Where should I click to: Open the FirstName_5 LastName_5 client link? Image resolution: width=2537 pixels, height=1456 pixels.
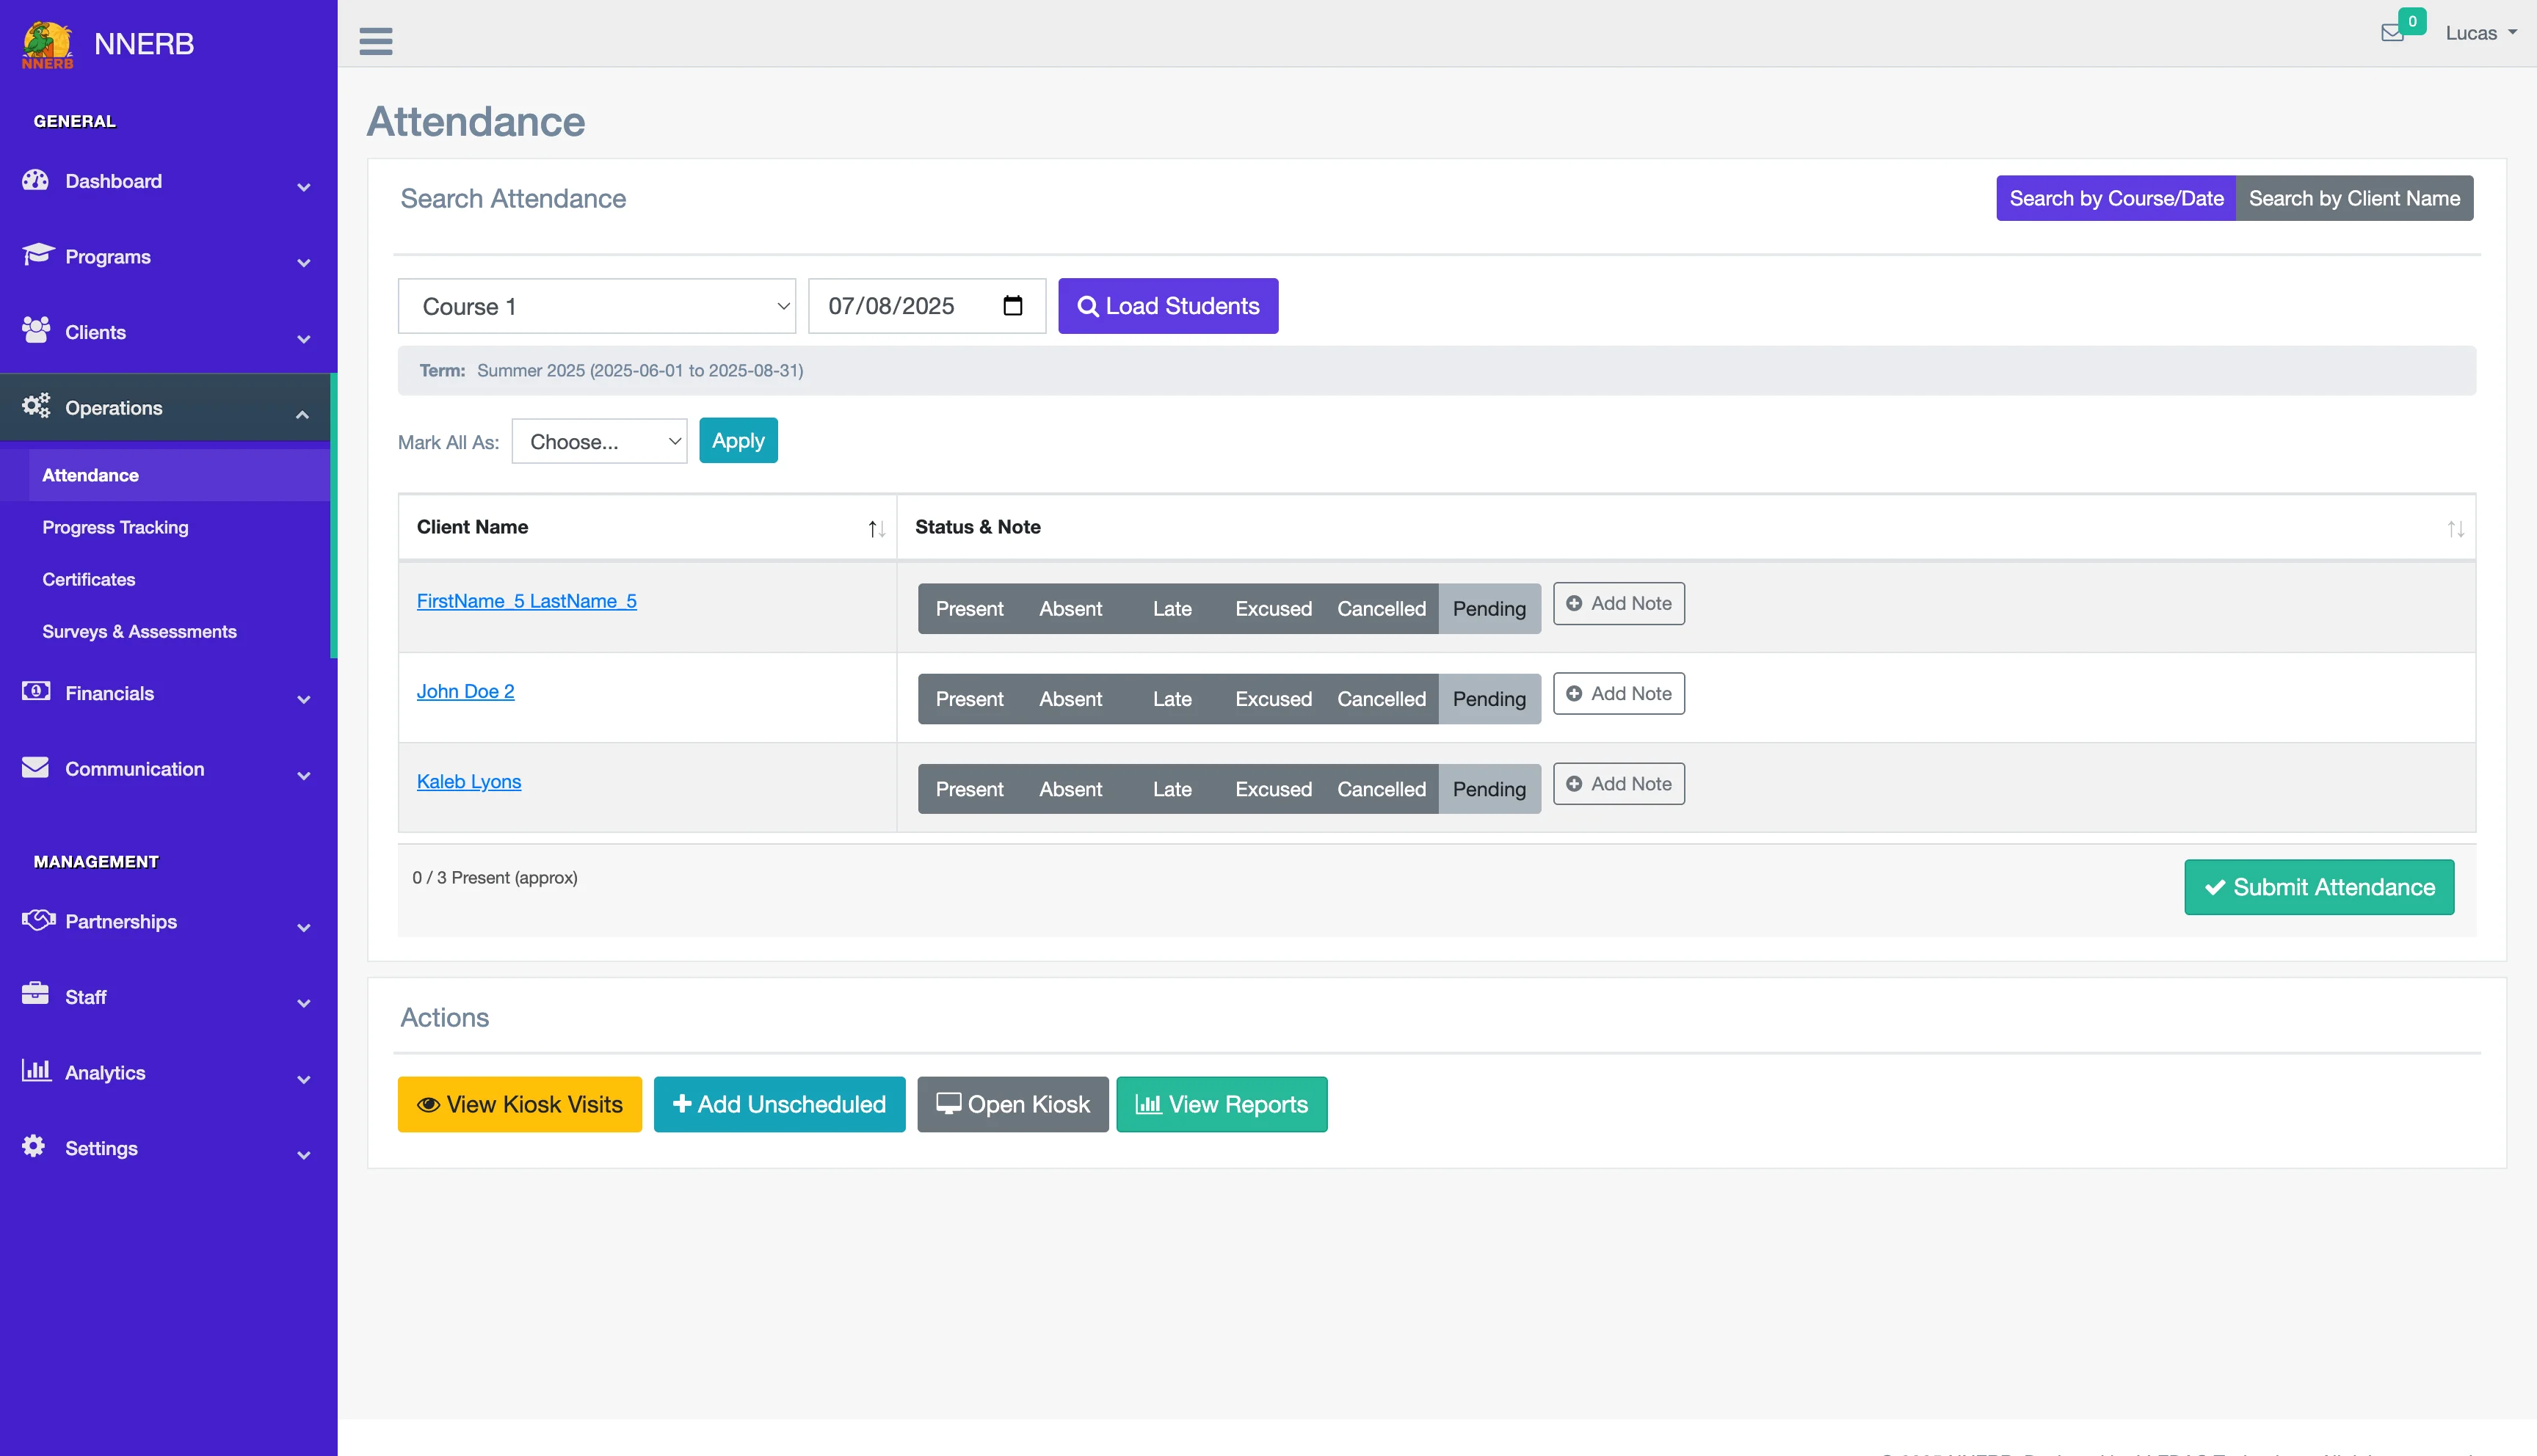pos(526,600)
